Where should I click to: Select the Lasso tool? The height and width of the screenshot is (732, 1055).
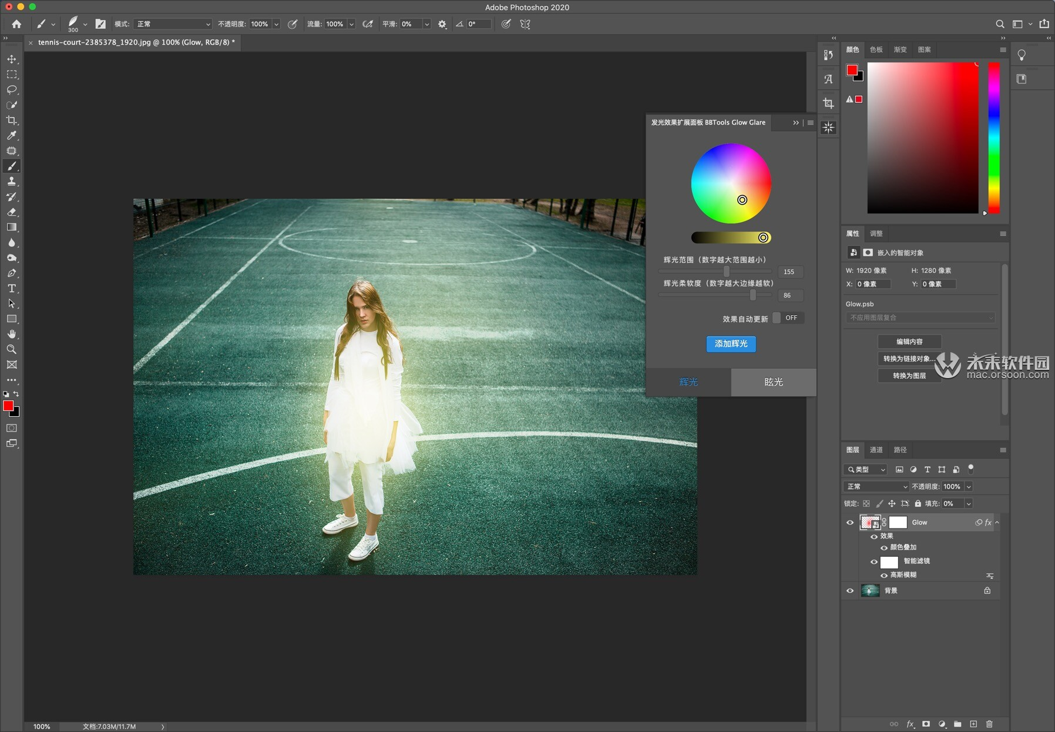click(12, 89)
